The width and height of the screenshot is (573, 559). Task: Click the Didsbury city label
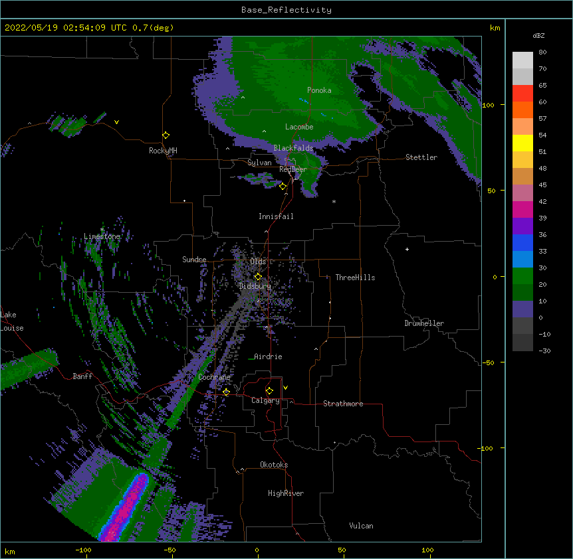[255, 286]
